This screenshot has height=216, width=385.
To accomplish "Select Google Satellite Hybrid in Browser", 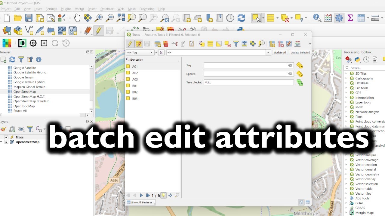I will coord(30,72).
